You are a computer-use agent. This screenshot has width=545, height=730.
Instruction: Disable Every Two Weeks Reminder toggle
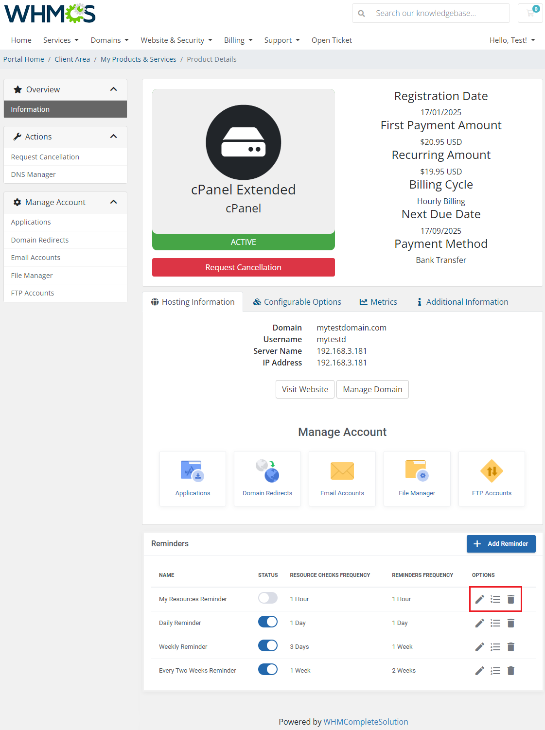coord(268,669)
